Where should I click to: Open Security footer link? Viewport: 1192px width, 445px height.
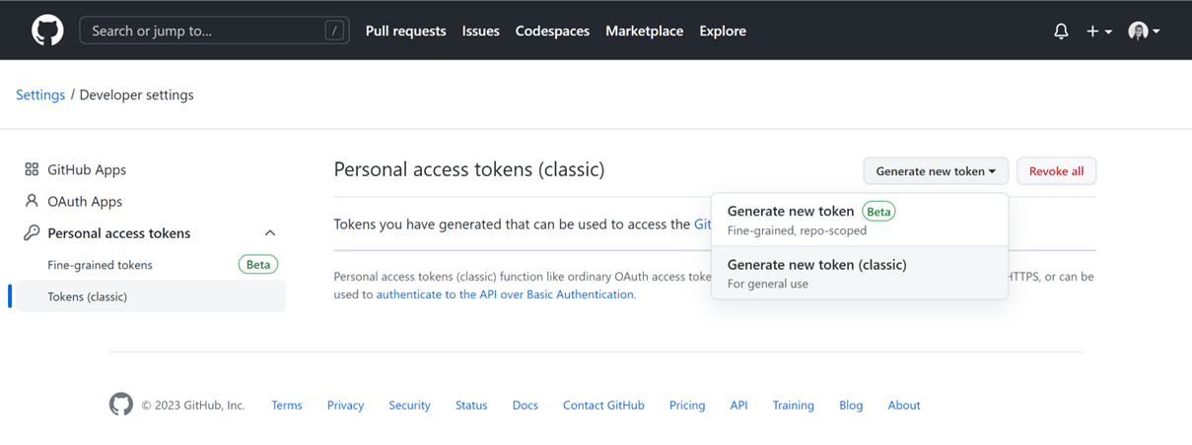(409, 405)
